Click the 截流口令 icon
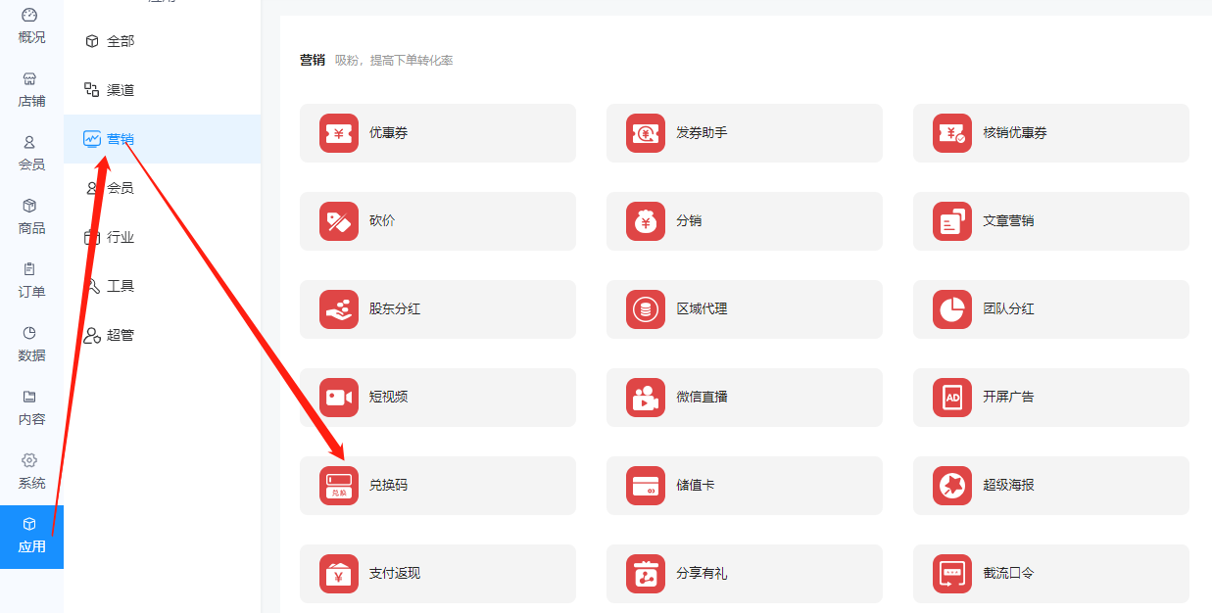This screenshot has height=613, width=1212. click(x=952, y=574)
